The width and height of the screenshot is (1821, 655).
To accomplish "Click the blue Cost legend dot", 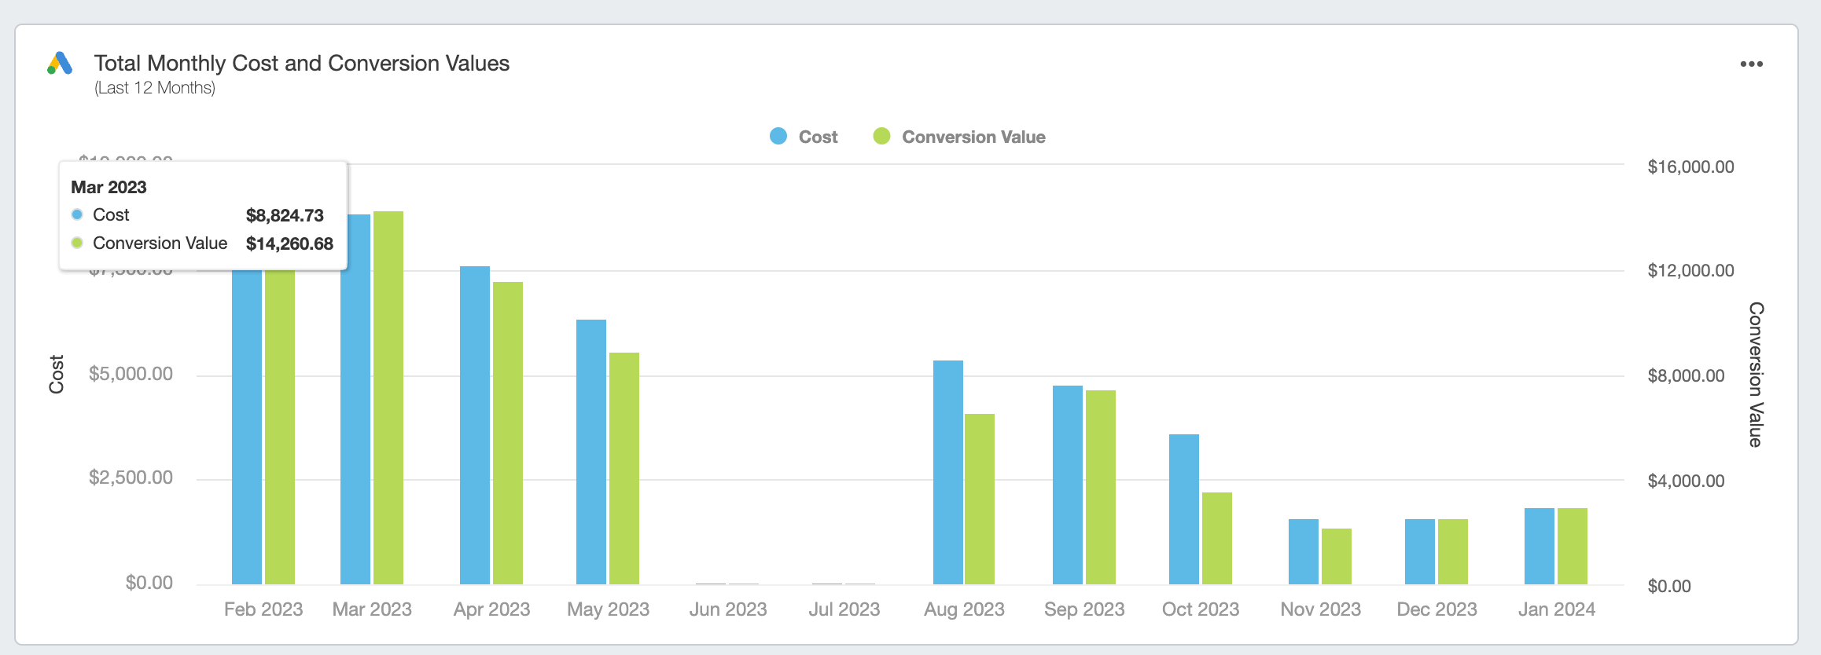I will click(x=778, y=136).
